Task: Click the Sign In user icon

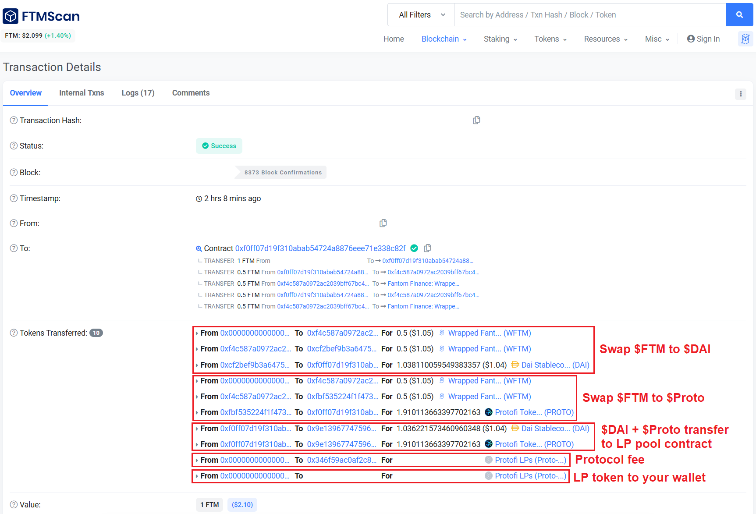Action: coord(691,39)
